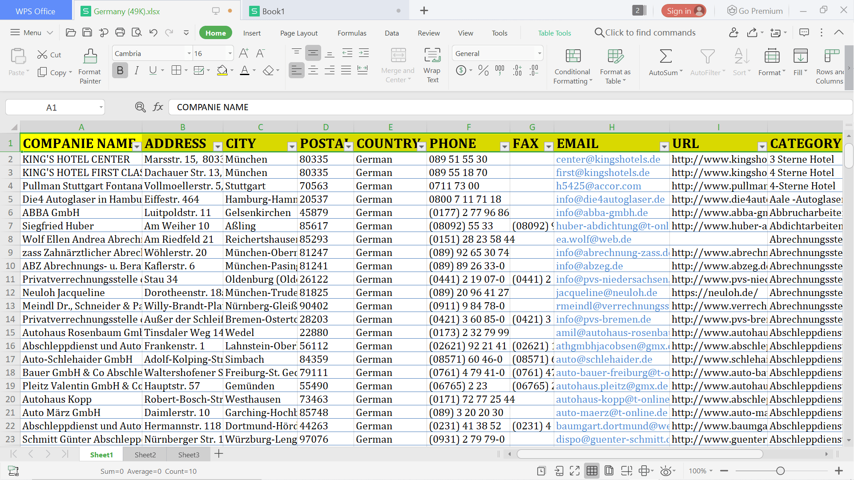This screenshot has height=480, width=854.
Task: Click Format as Table button
Action: coord(615,66)
